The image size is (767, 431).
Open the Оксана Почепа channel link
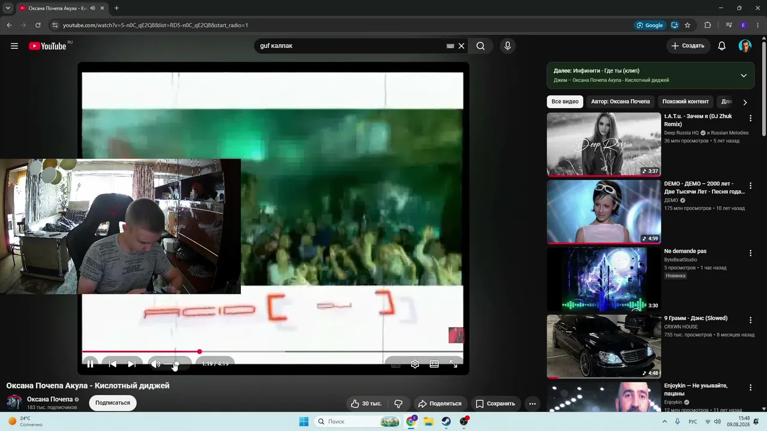[50, 399]
